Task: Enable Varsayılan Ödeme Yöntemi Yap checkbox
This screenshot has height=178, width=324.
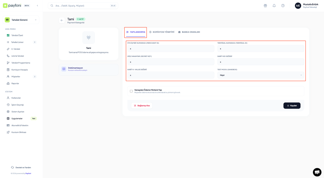Action: point(131,91)
